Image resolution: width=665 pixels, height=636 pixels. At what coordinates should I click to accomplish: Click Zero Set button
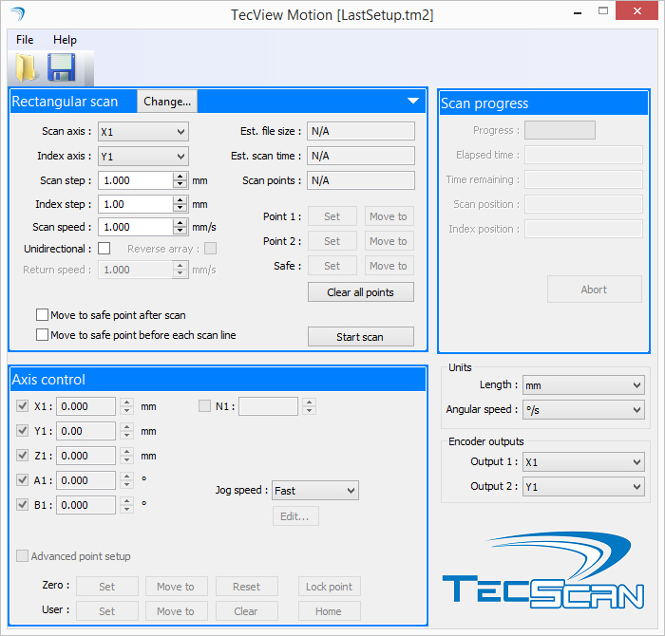point(106,587)
